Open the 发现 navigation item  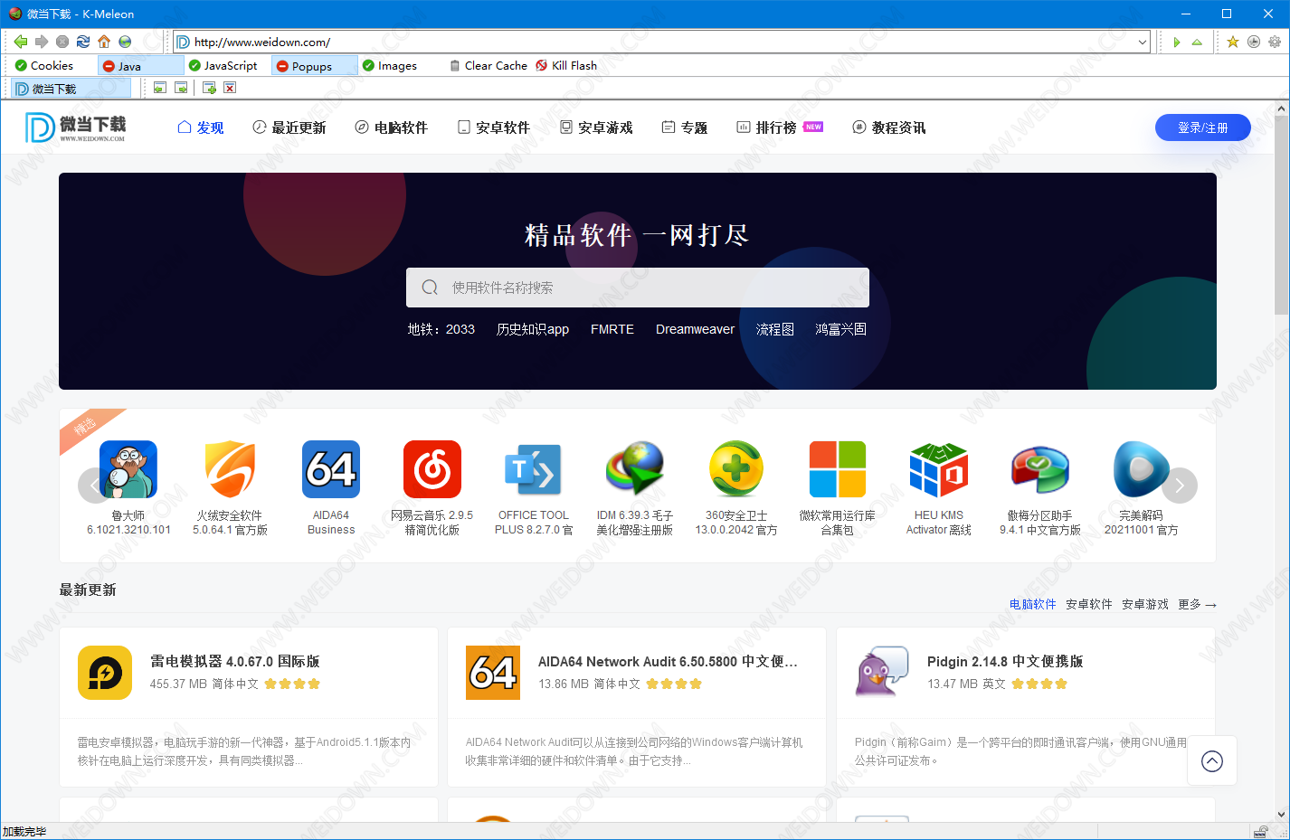[x=201, y=127]
